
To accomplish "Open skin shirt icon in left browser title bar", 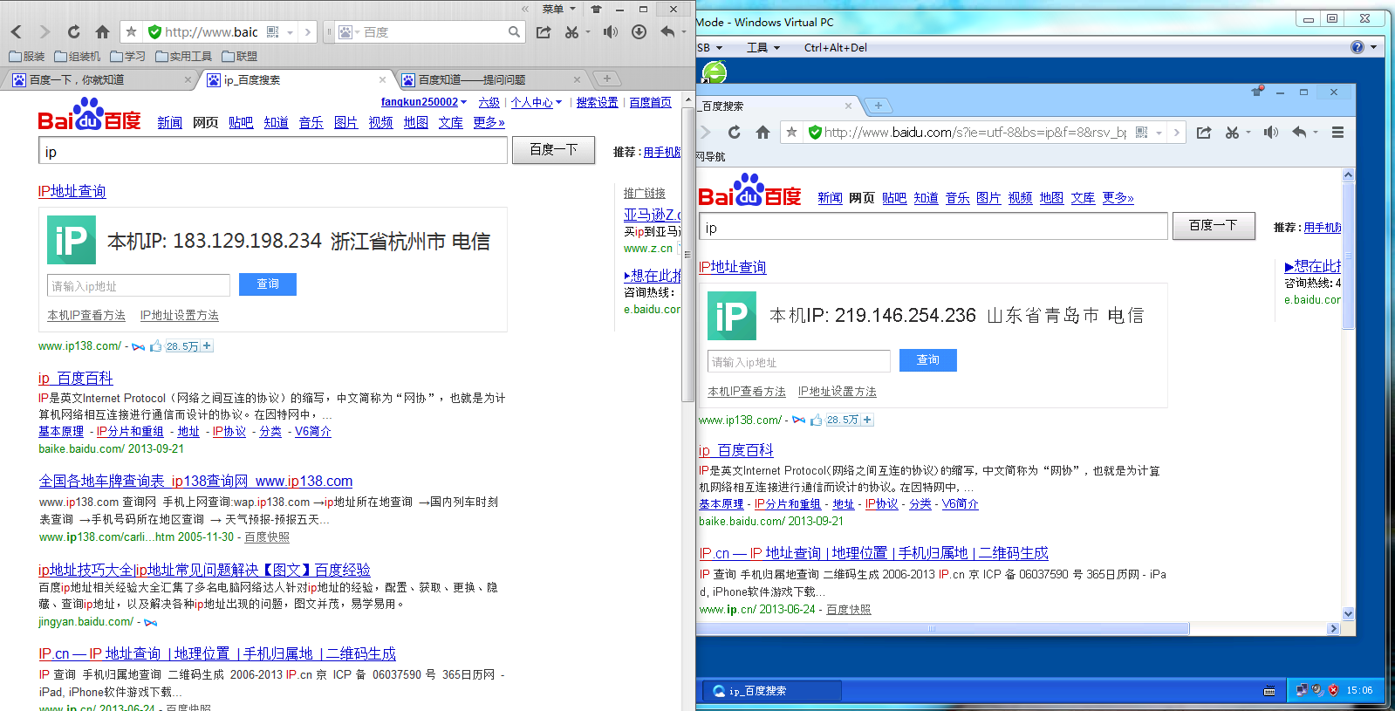I will pyautogui.click(x=596, y=9).
